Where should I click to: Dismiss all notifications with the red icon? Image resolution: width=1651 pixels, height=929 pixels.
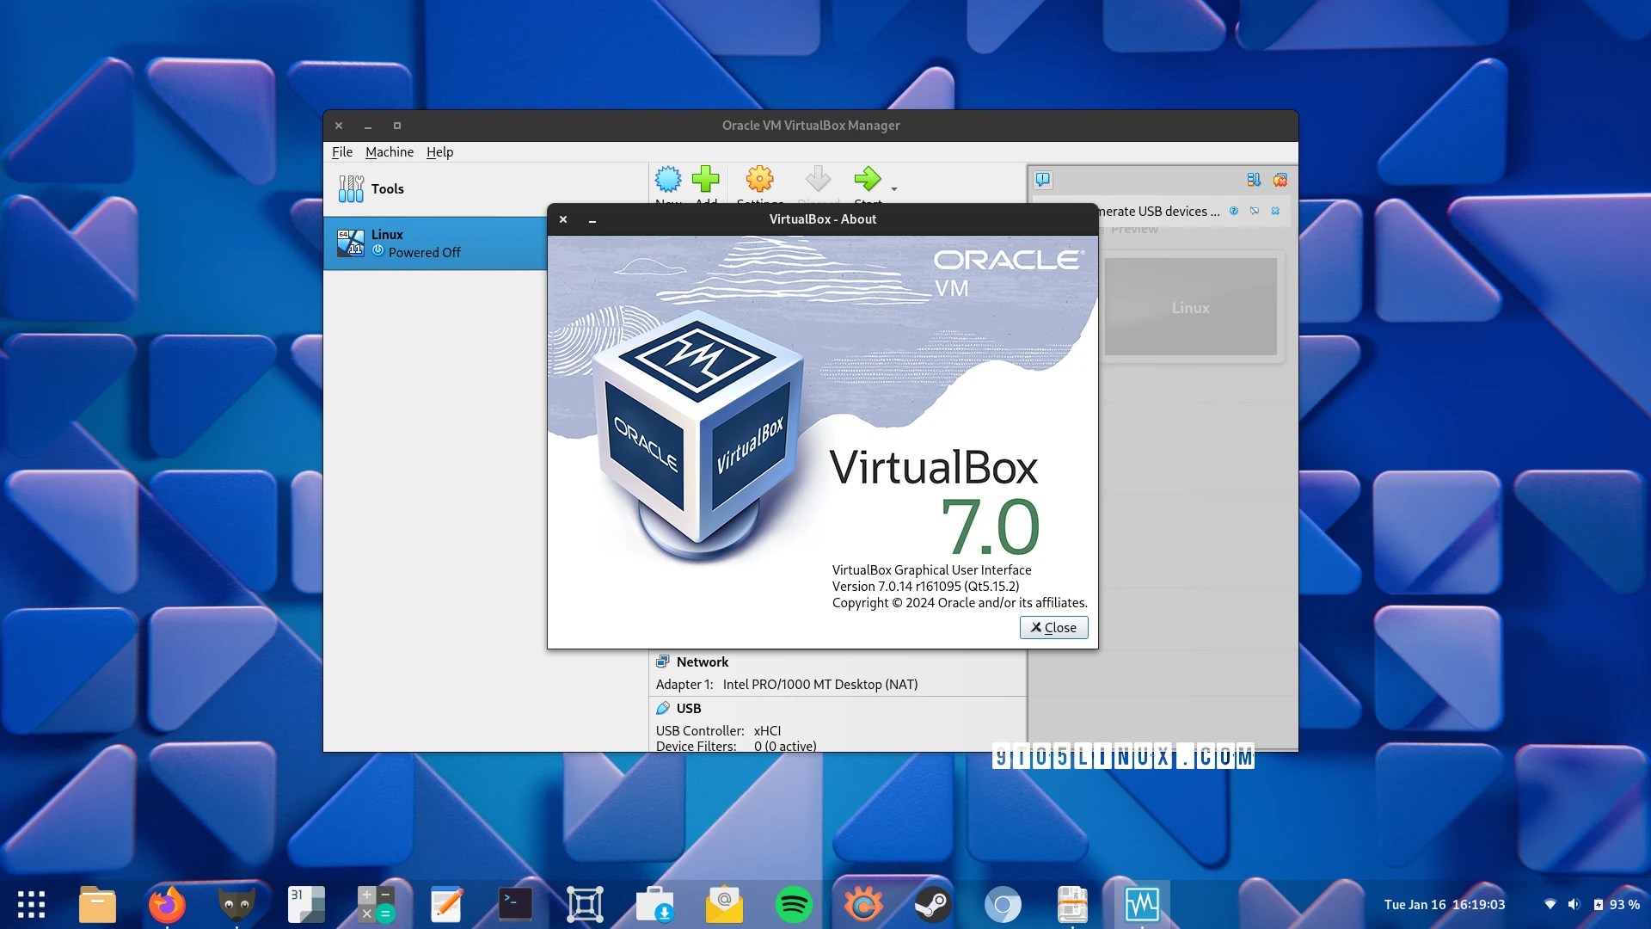coord(1280,180)
